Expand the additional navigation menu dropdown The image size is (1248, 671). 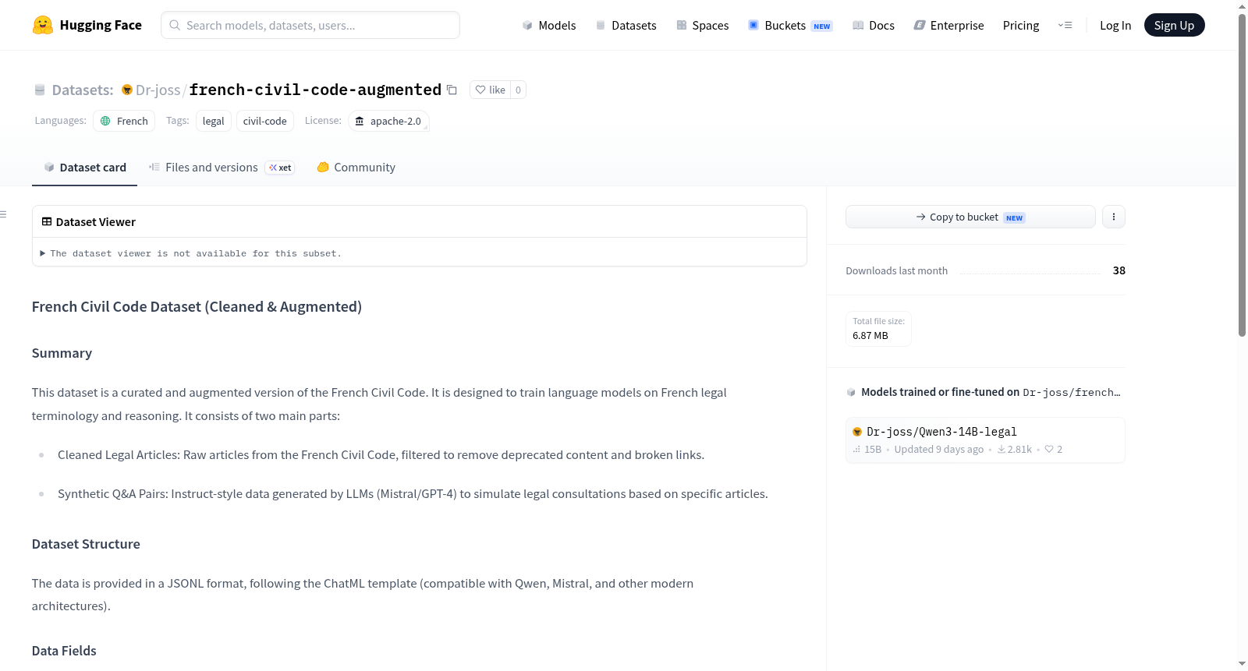[1065, 25]
